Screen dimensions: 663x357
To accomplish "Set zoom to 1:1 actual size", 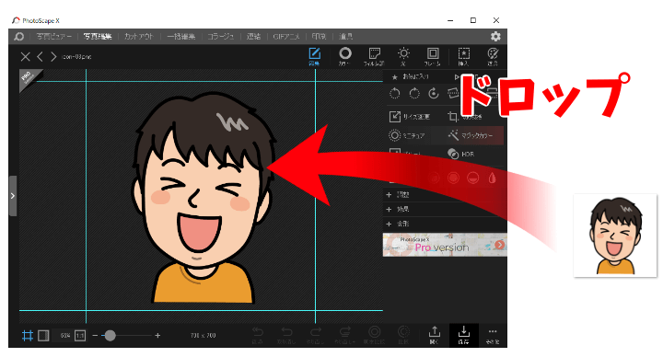I will click(80, 336).
